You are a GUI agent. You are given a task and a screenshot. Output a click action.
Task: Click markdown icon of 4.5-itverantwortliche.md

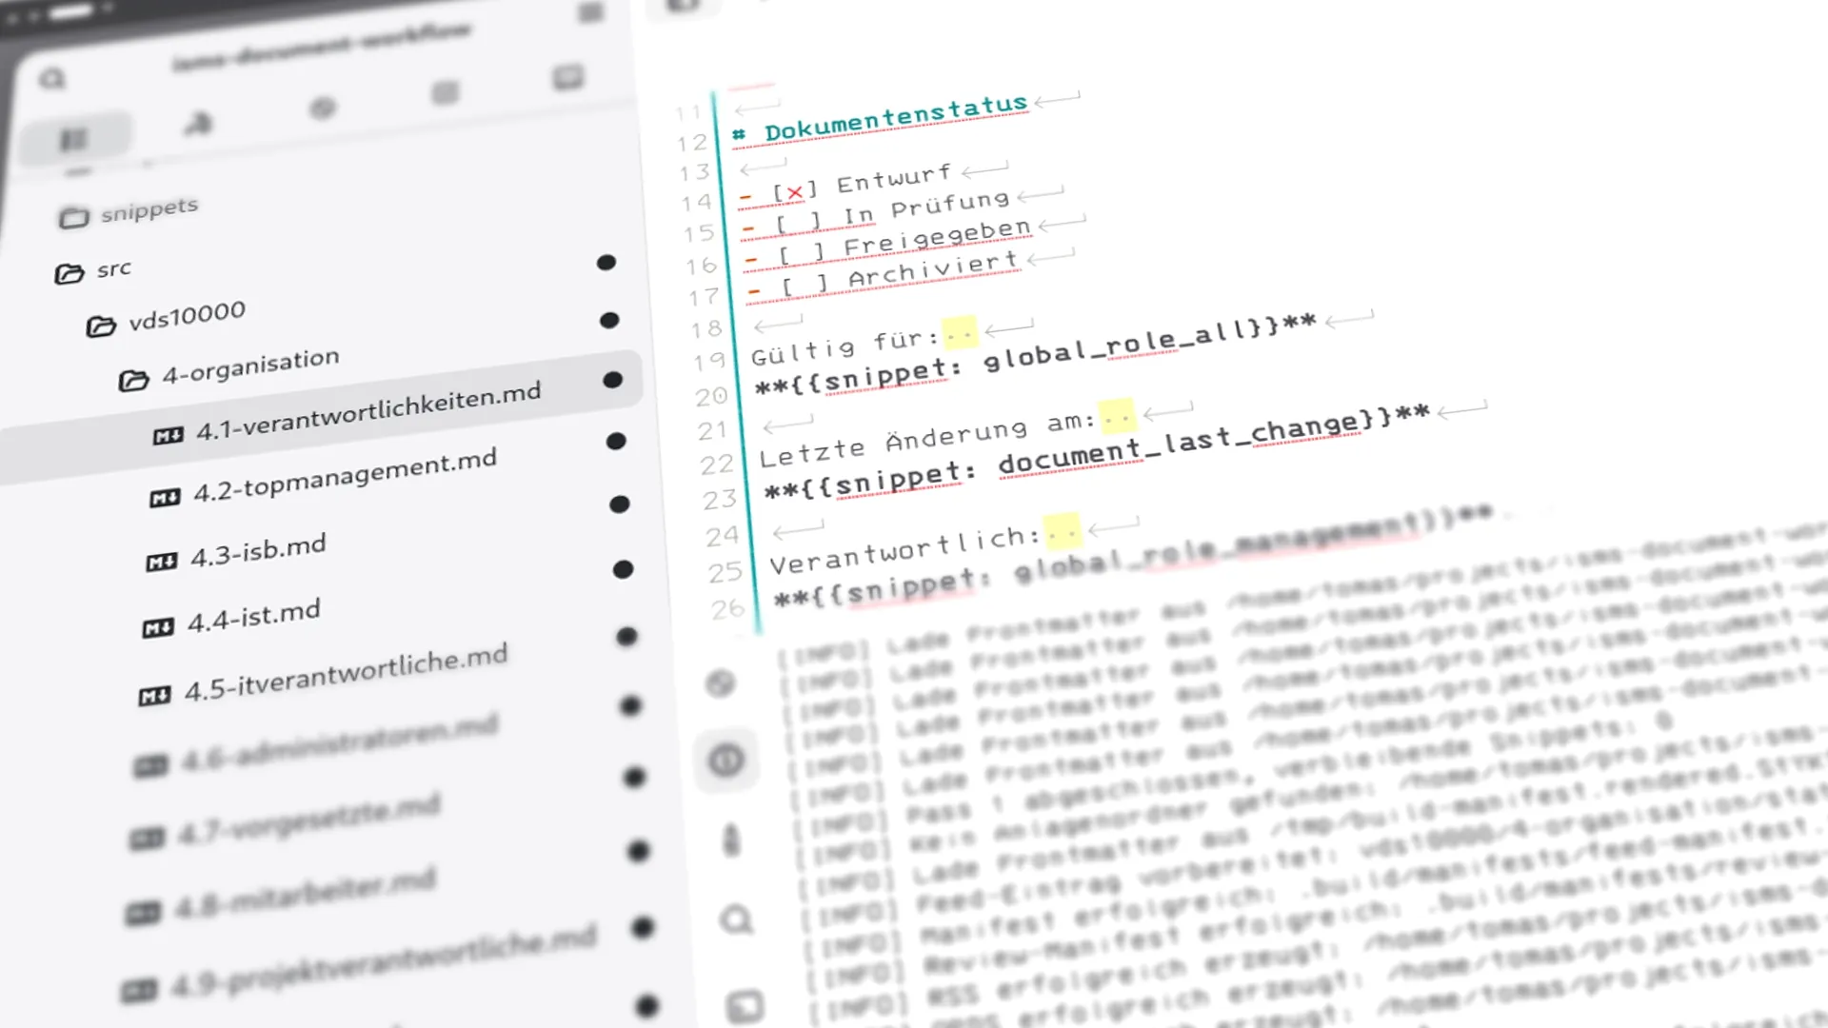pyautogui.click(x=154, y=697)
